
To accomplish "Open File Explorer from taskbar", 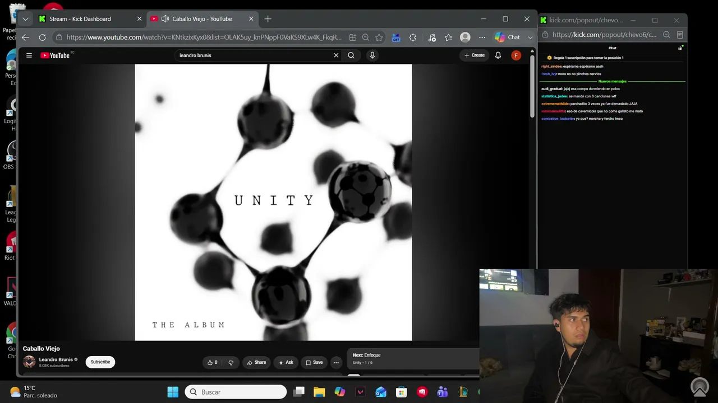I will (x=319, y=392).
